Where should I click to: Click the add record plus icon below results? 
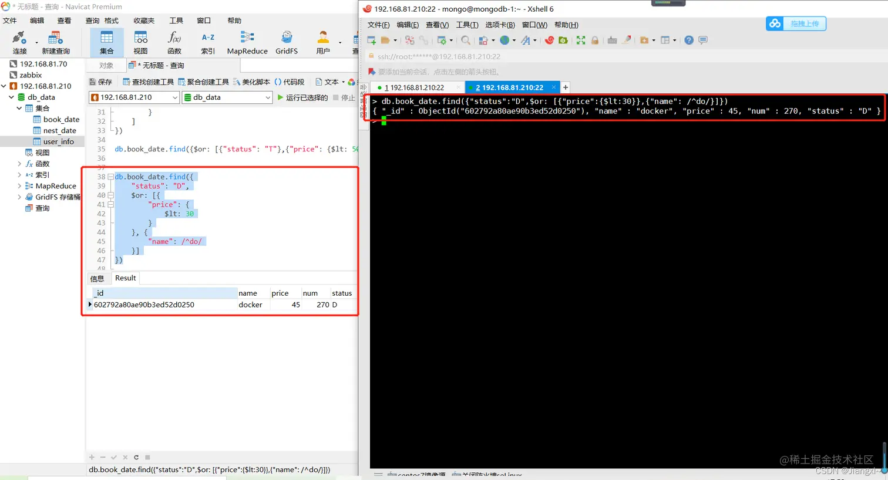click(92, 457)
